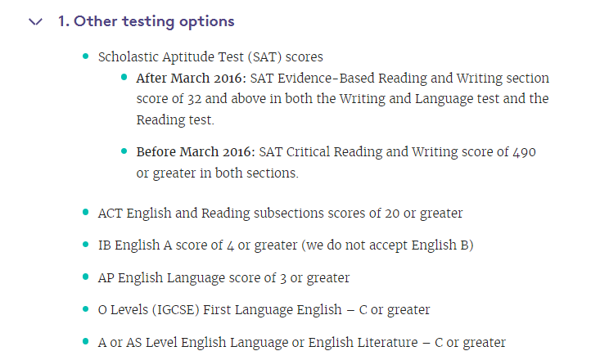
Task: Click the bullet next to 'Before March 2016'
Action: point(124,151)
